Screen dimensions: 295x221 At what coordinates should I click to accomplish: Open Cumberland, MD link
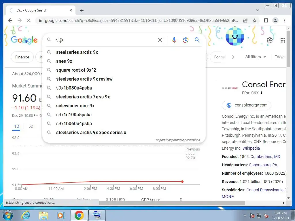265,157
